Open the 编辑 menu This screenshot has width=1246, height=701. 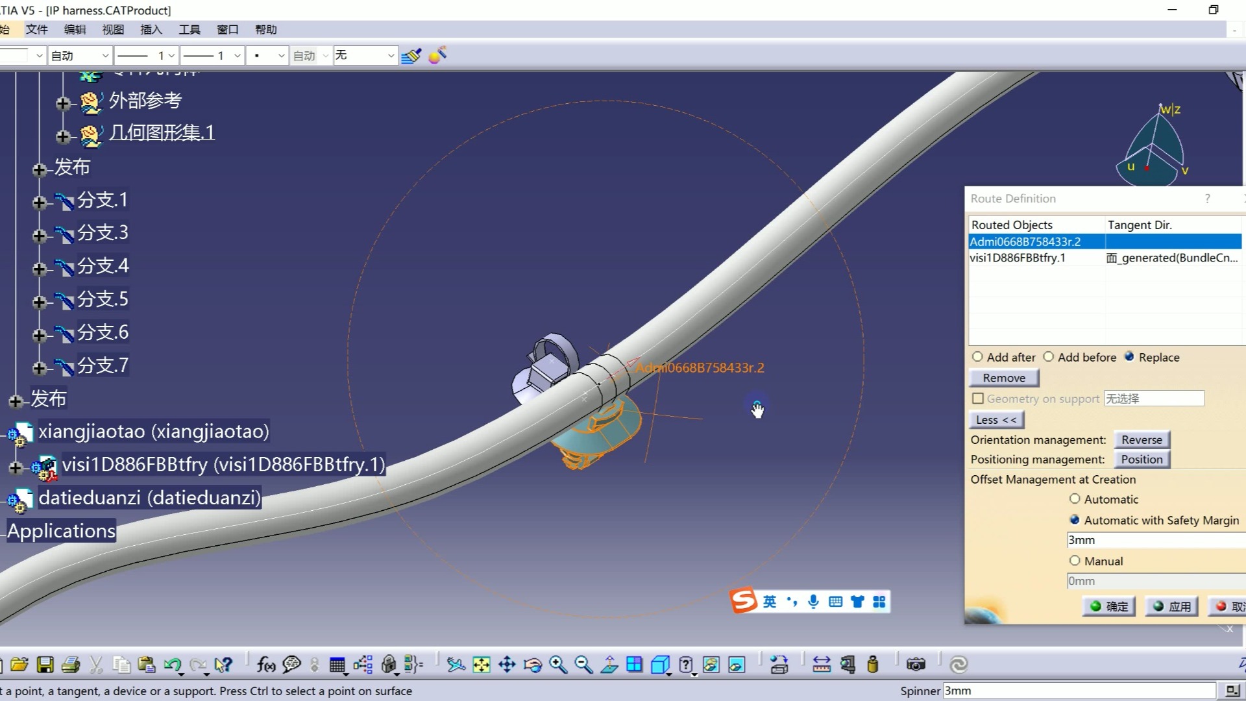tap(75, 29)
